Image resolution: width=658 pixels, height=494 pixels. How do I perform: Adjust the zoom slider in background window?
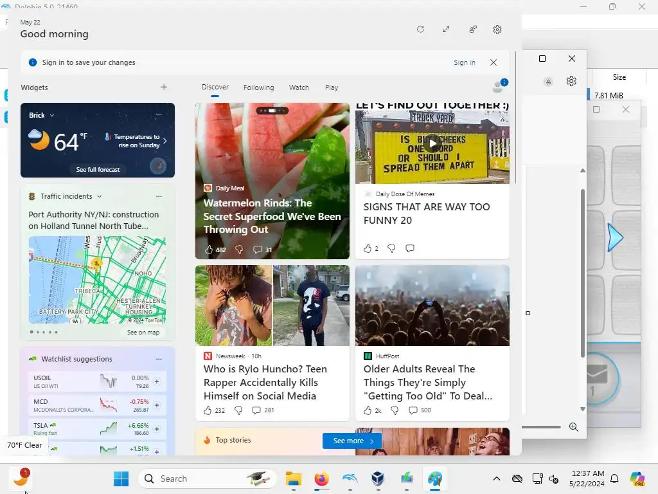point(541,427)
